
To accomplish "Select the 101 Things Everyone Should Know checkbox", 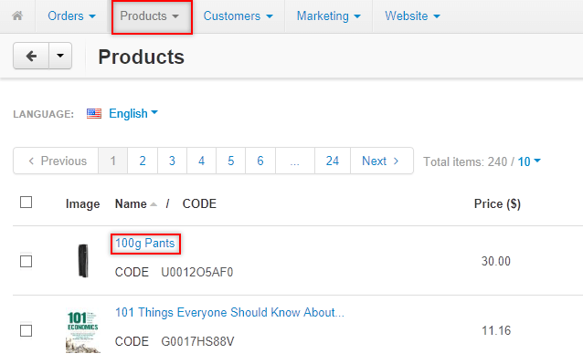I will [26, 330].
